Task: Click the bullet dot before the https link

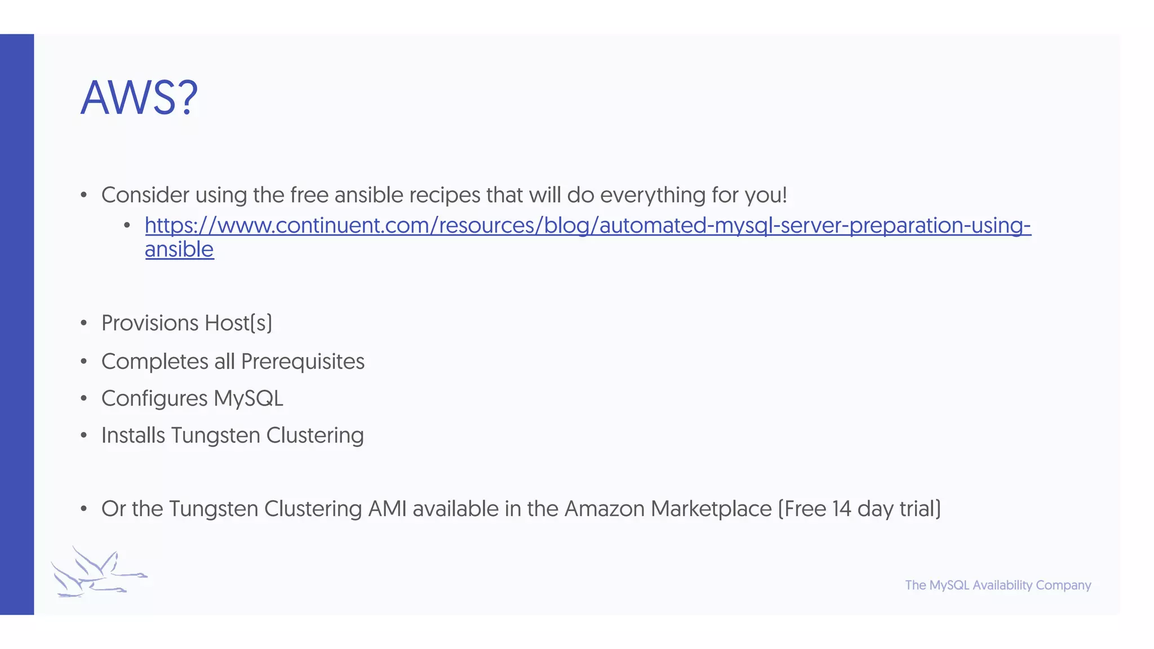Action: click(x=127, y=226)
